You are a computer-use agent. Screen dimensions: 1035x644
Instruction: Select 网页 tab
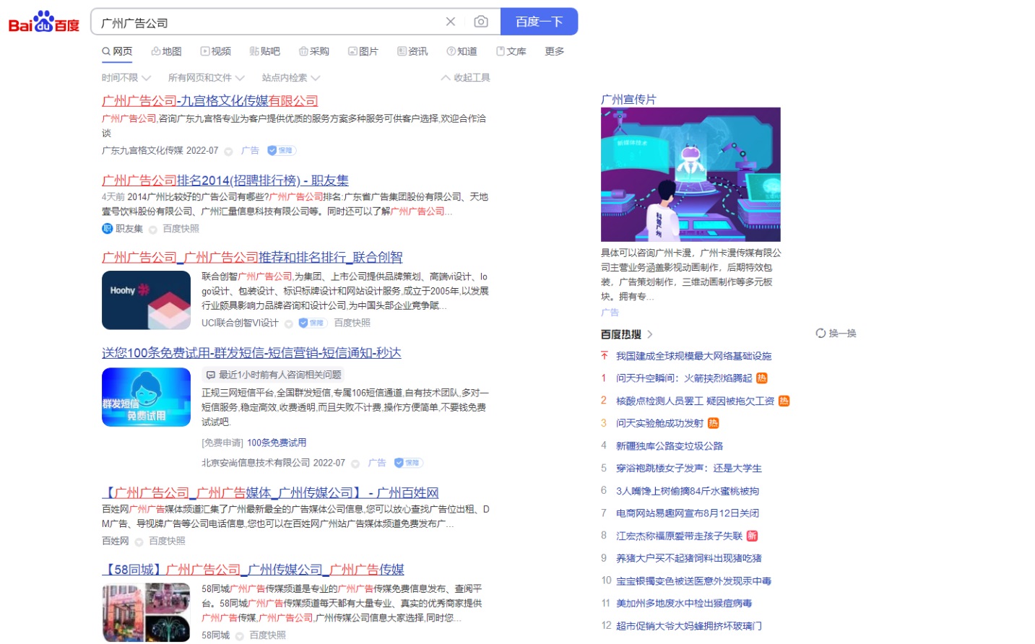[117, 51]
